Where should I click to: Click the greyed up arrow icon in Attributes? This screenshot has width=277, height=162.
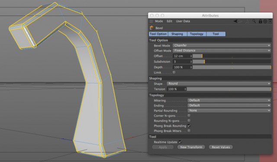(248, 21)
